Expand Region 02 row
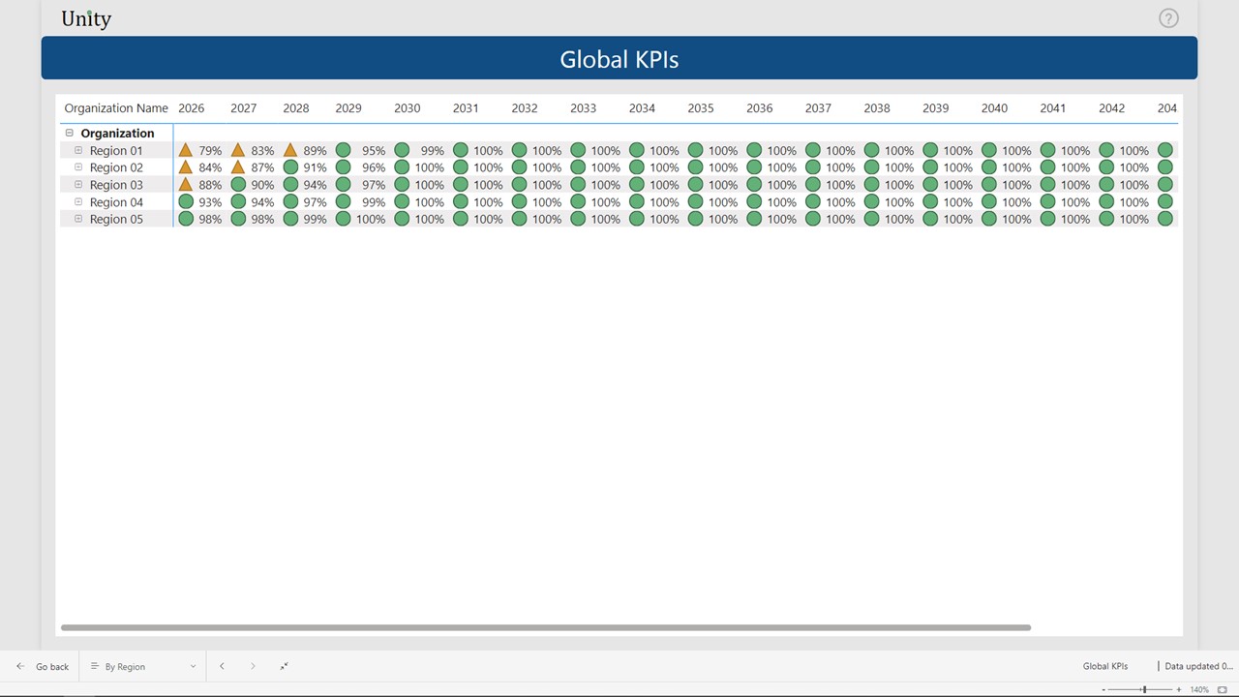This screenshot has width=1239, height=697. tap(79, 167)
